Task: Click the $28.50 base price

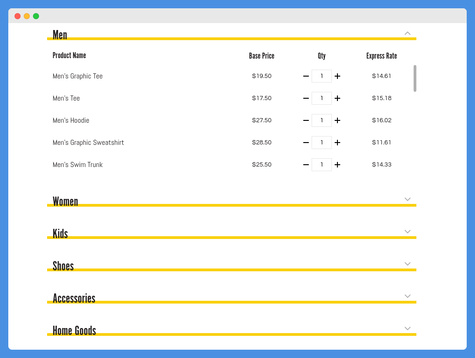Action: coord(262,143)
